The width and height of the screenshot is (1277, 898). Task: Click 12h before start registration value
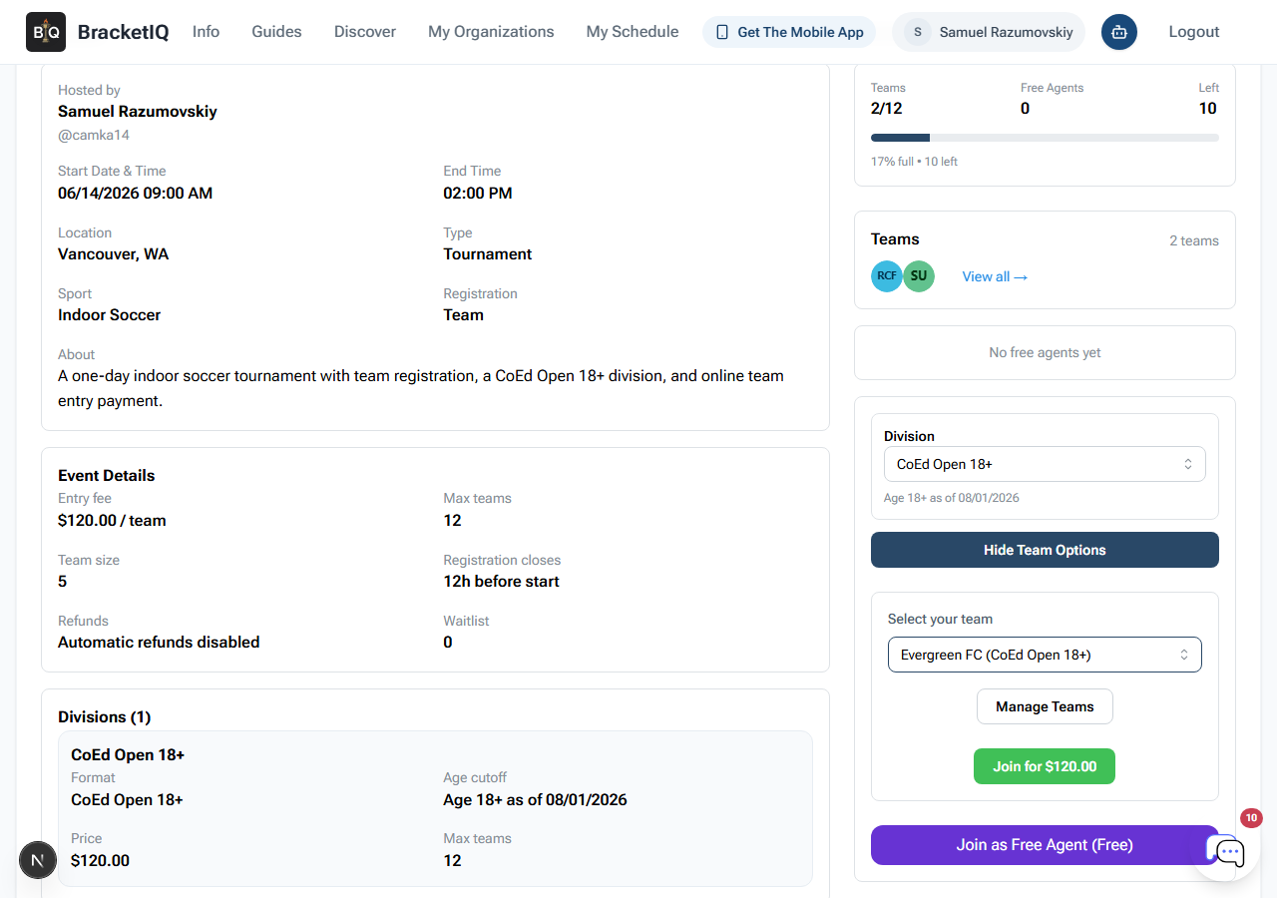click(x=502, y=582)
